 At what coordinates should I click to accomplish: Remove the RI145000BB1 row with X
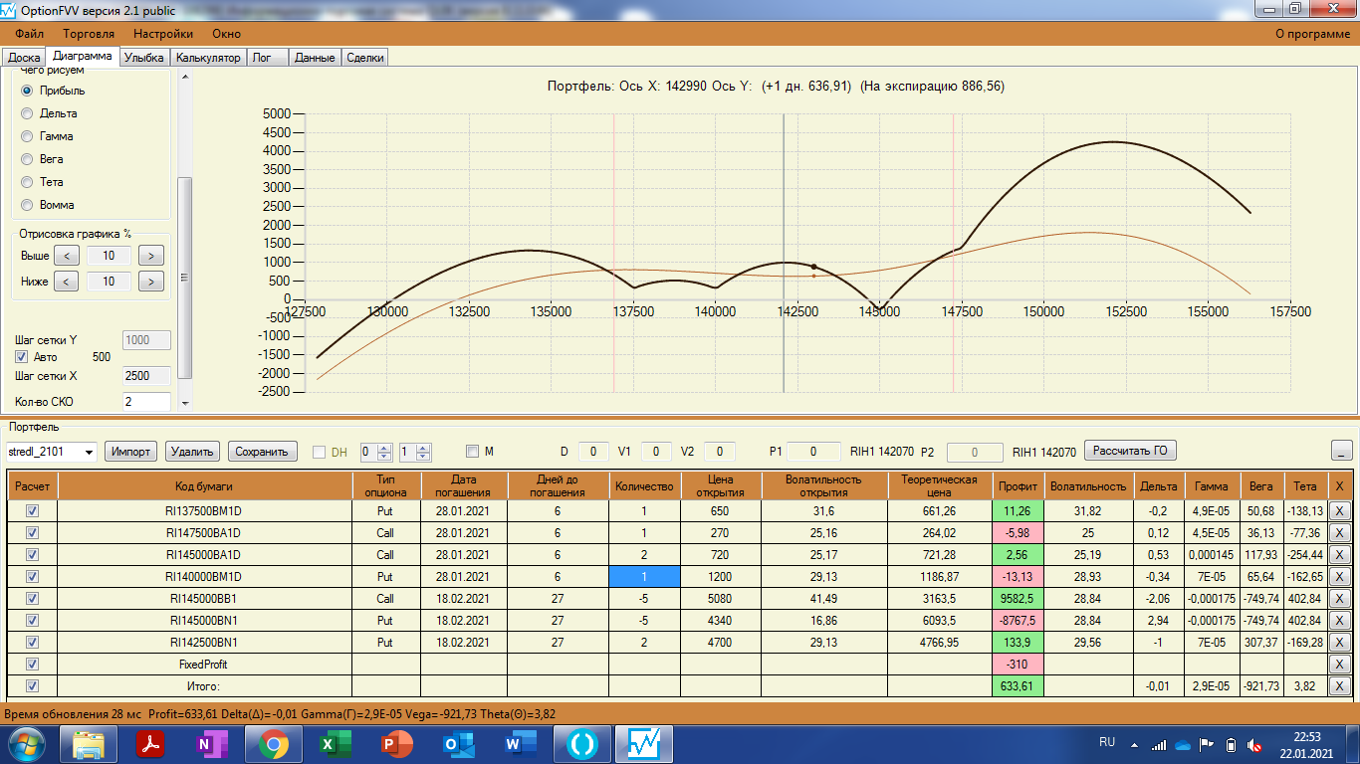point(1340,598)
